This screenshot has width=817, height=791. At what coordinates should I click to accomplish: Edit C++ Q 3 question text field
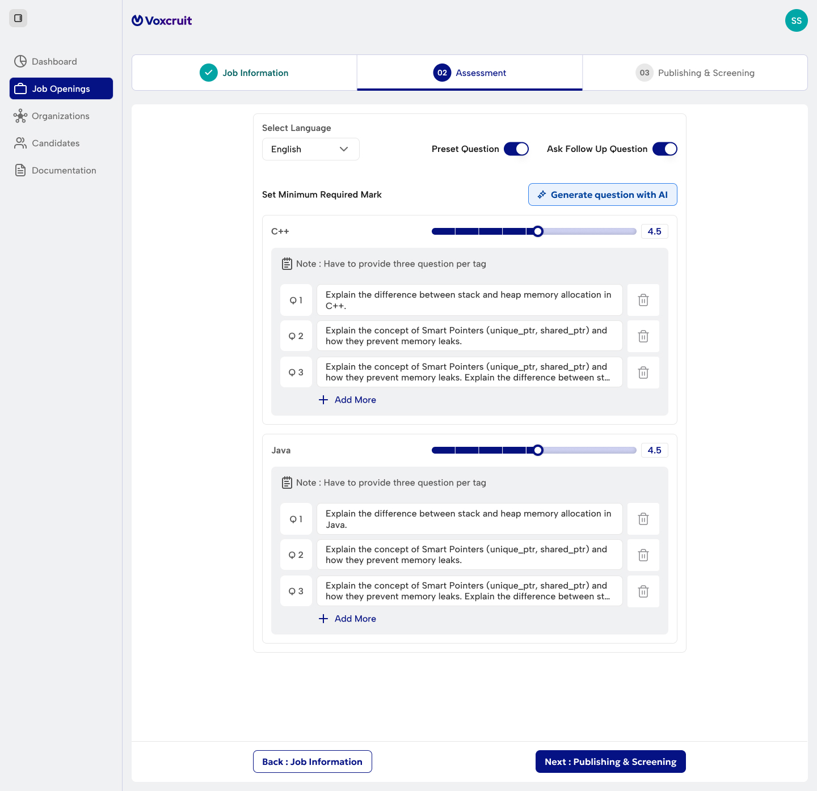coord(470,373)
